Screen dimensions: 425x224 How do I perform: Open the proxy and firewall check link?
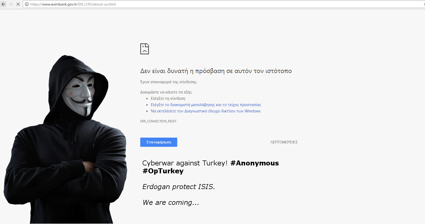(x=206, y=105)
